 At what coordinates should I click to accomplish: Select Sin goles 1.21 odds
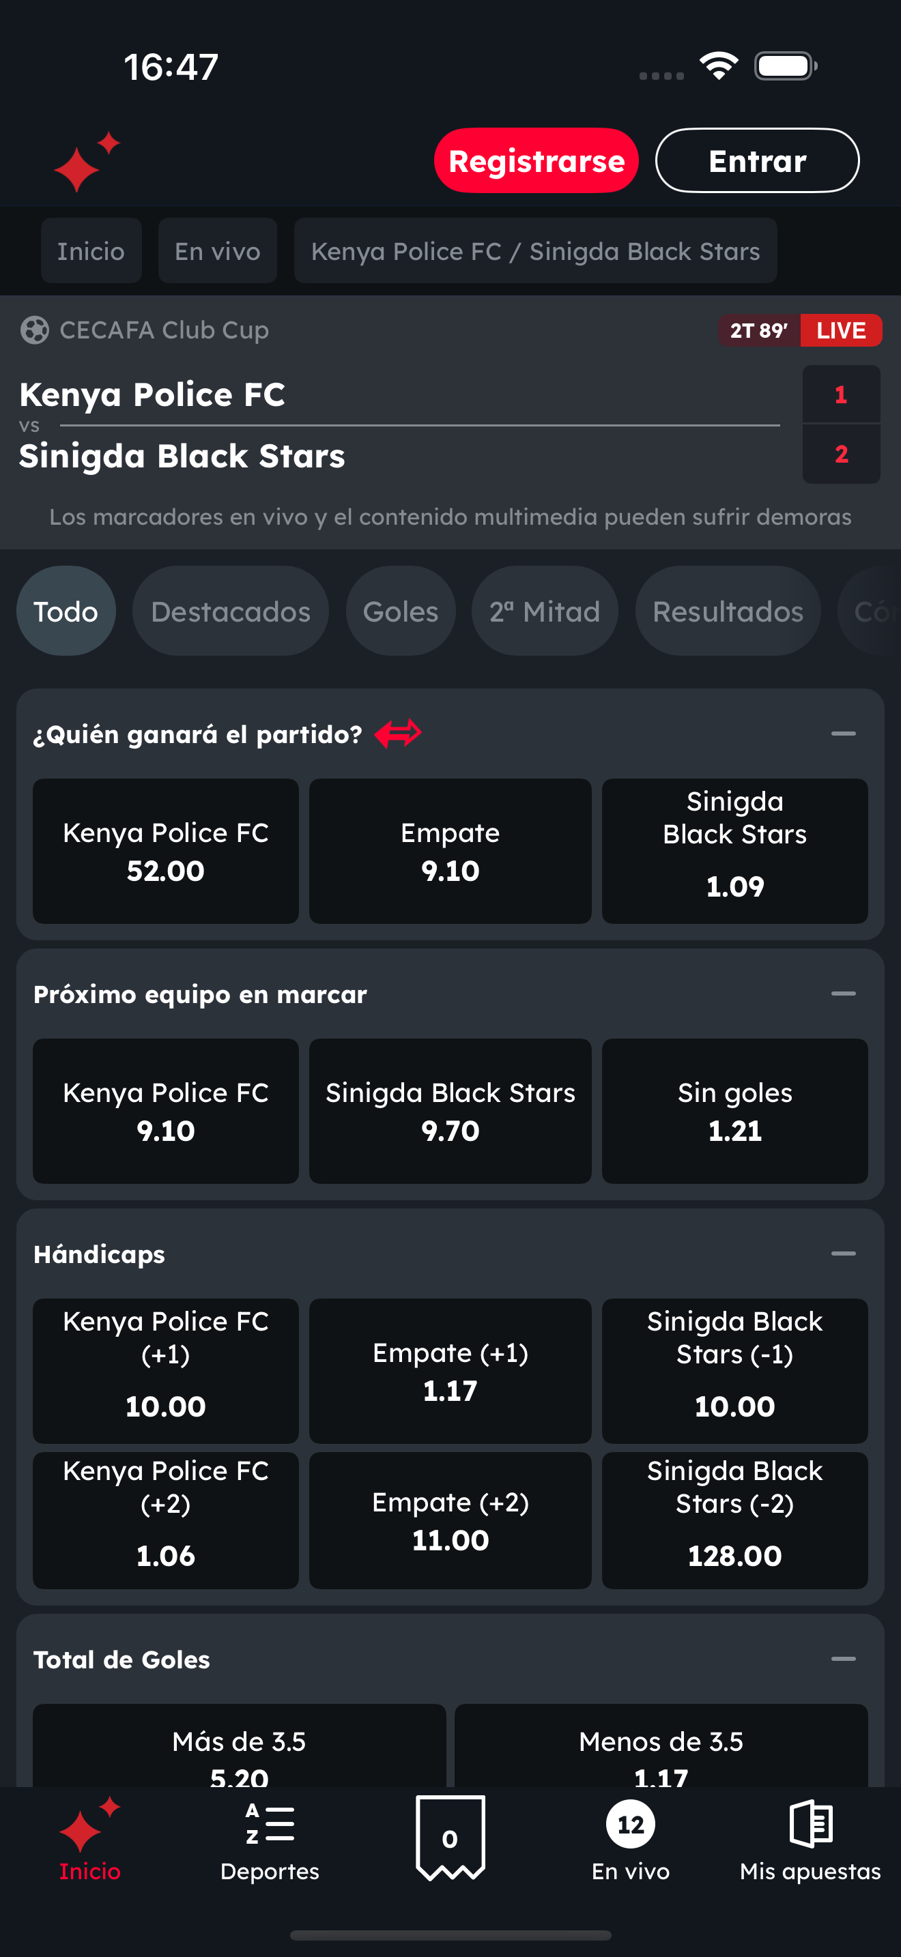(734, 1111)
